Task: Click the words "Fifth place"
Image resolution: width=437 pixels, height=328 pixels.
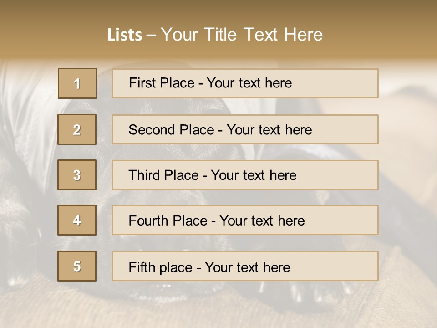Action: click(x=161, y=267)
